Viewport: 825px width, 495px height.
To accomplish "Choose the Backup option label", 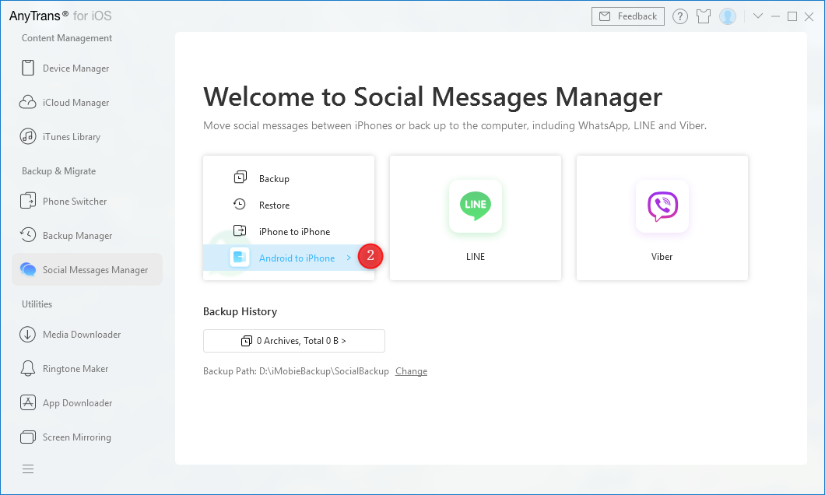I will [274, 179].
